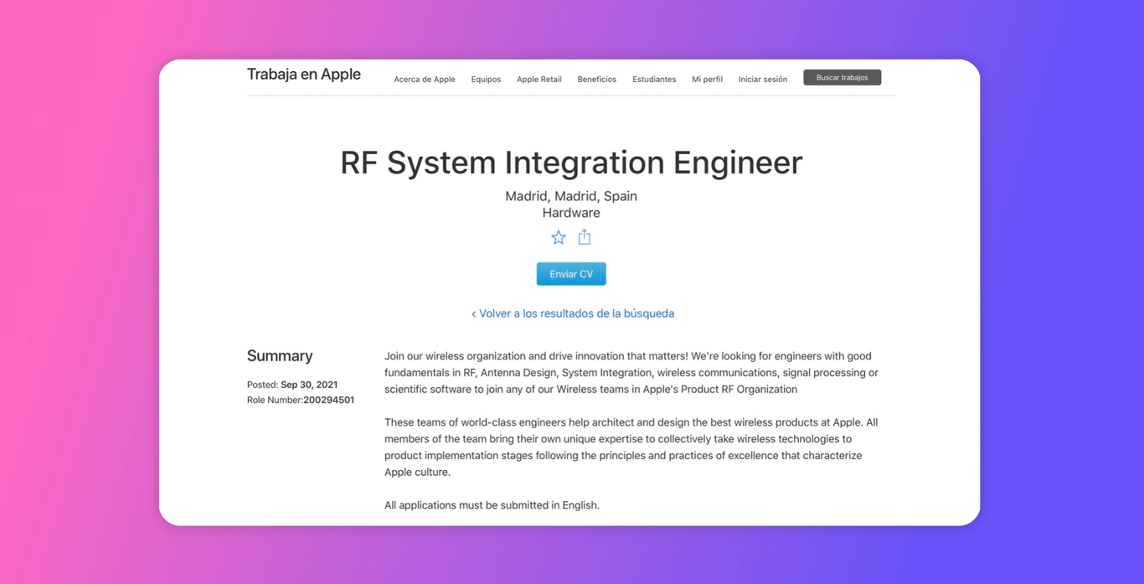Click the RF System Integration Engineer title

click(x=571, y=163)
